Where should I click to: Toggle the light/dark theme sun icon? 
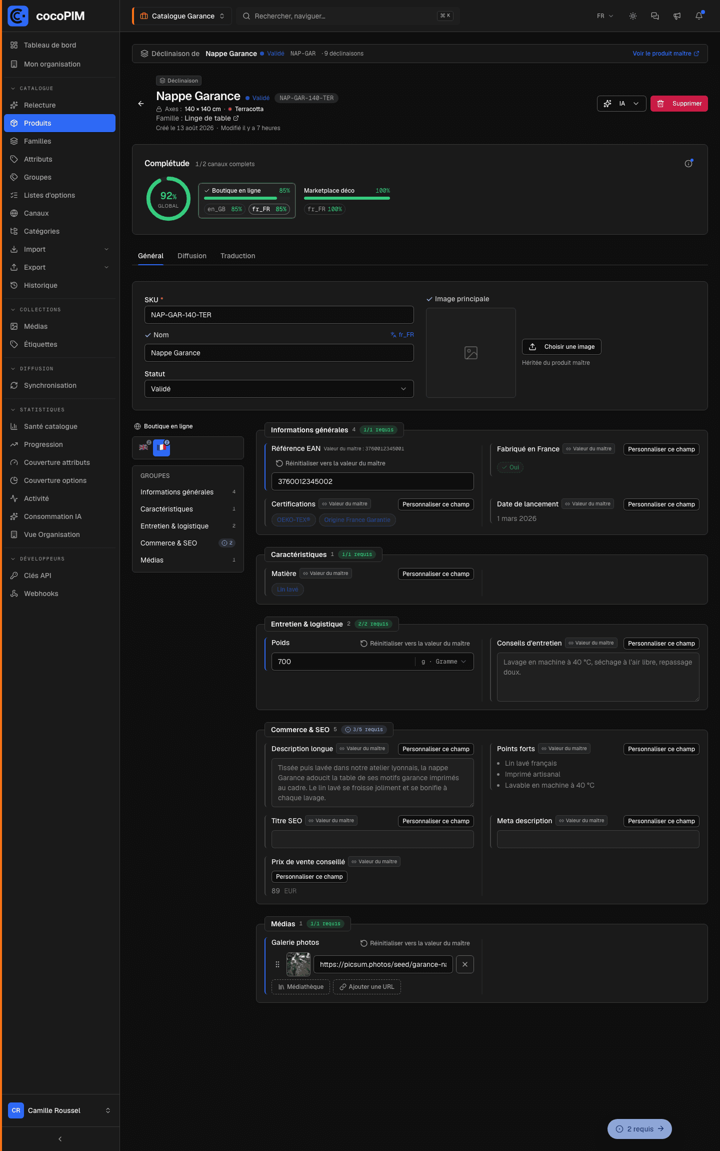coord(633,16)
